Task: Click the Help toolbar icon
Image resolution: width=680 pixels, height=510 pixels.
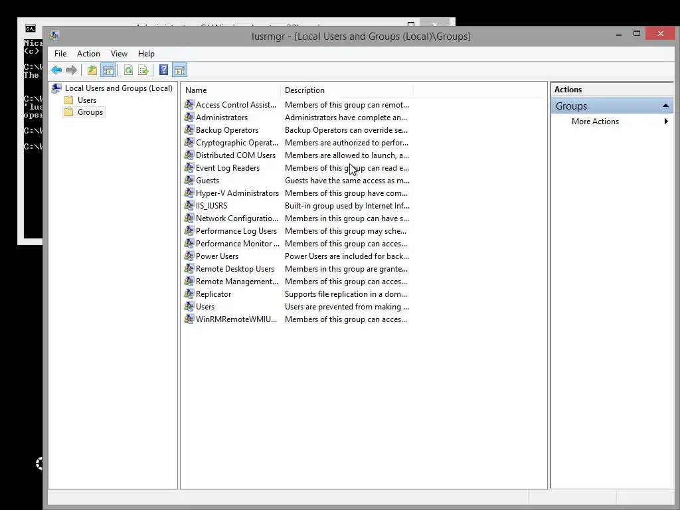Action: coord(163,70)
